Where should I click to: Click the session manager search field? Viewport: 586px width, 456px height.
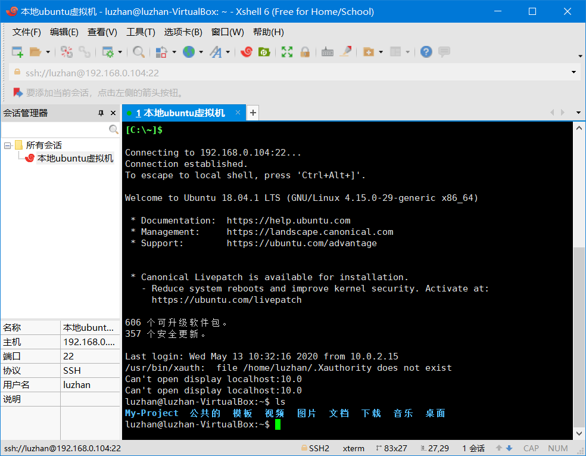[55, 129]
